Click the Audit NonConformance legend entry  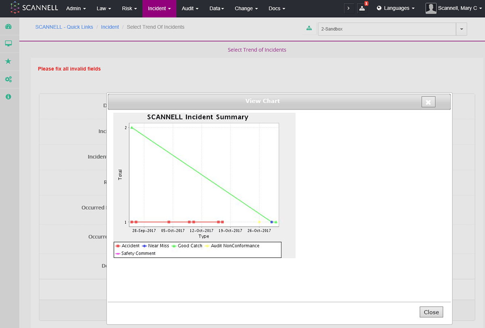click(232, 246)
